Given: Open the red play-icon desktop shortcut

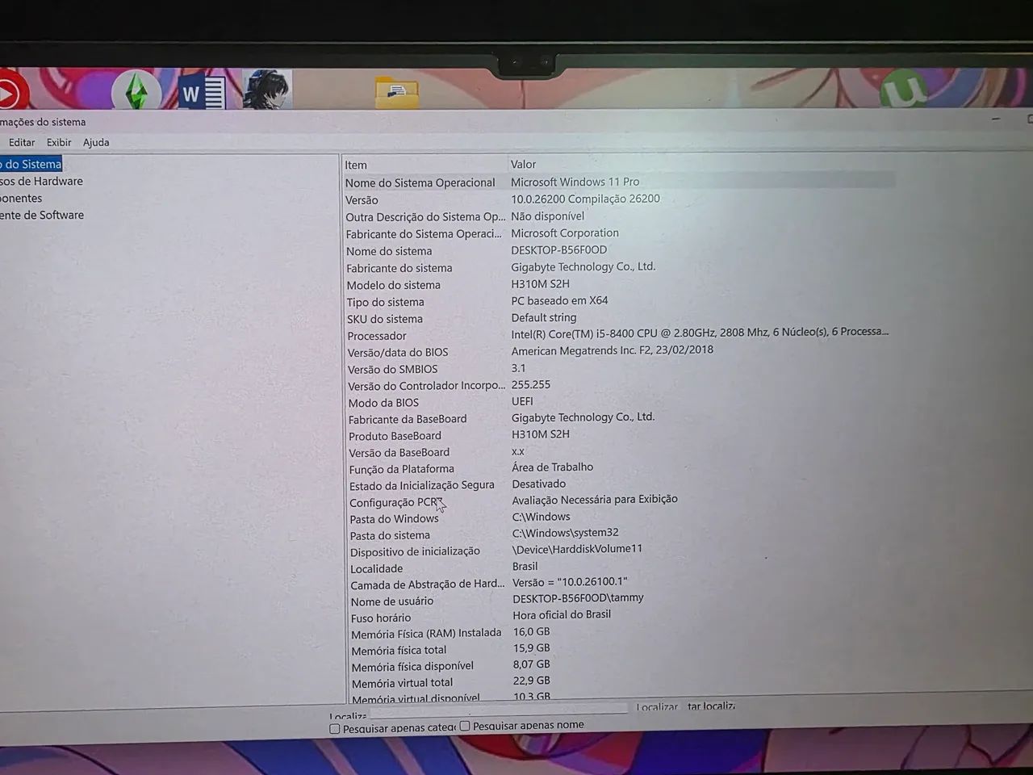Looking at the screenshot, I should click(11, 90).
